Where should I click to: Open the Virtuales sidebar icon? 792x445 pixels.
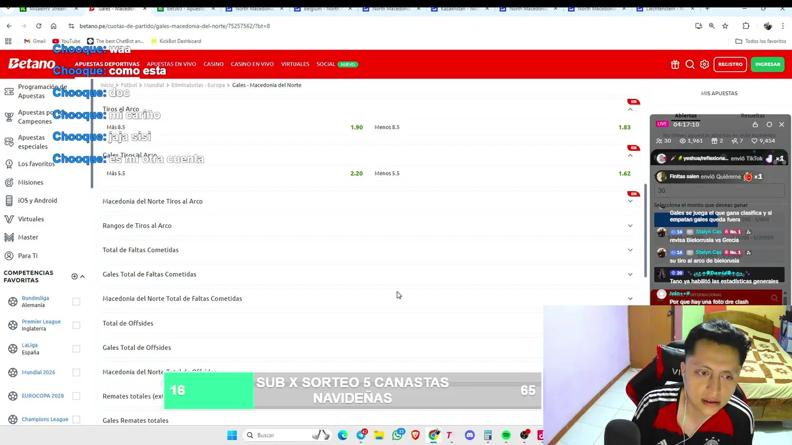click(9, 219)
